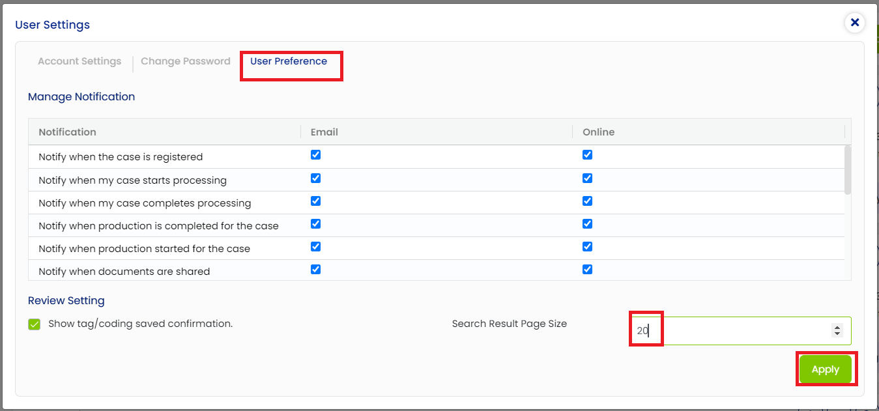Select 'Notify when production is completed' text
The height and width of the screenshot is (411, 879).
pos(158,225)
